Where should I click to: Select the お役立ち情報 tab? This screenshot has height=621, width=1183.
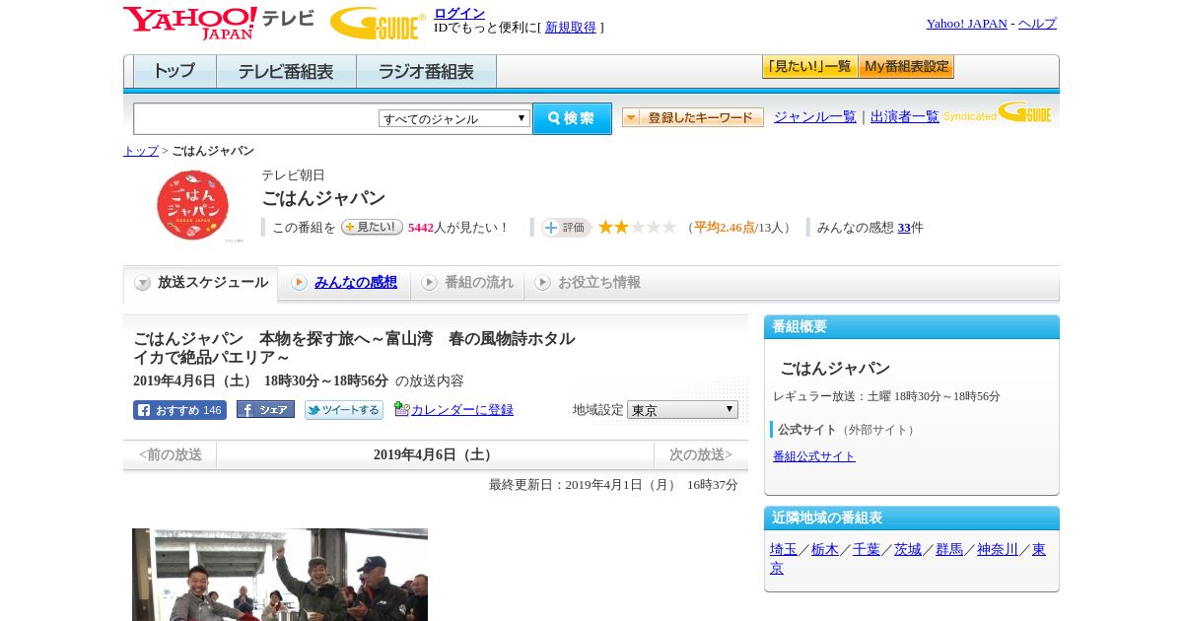[x=588, y=283]
